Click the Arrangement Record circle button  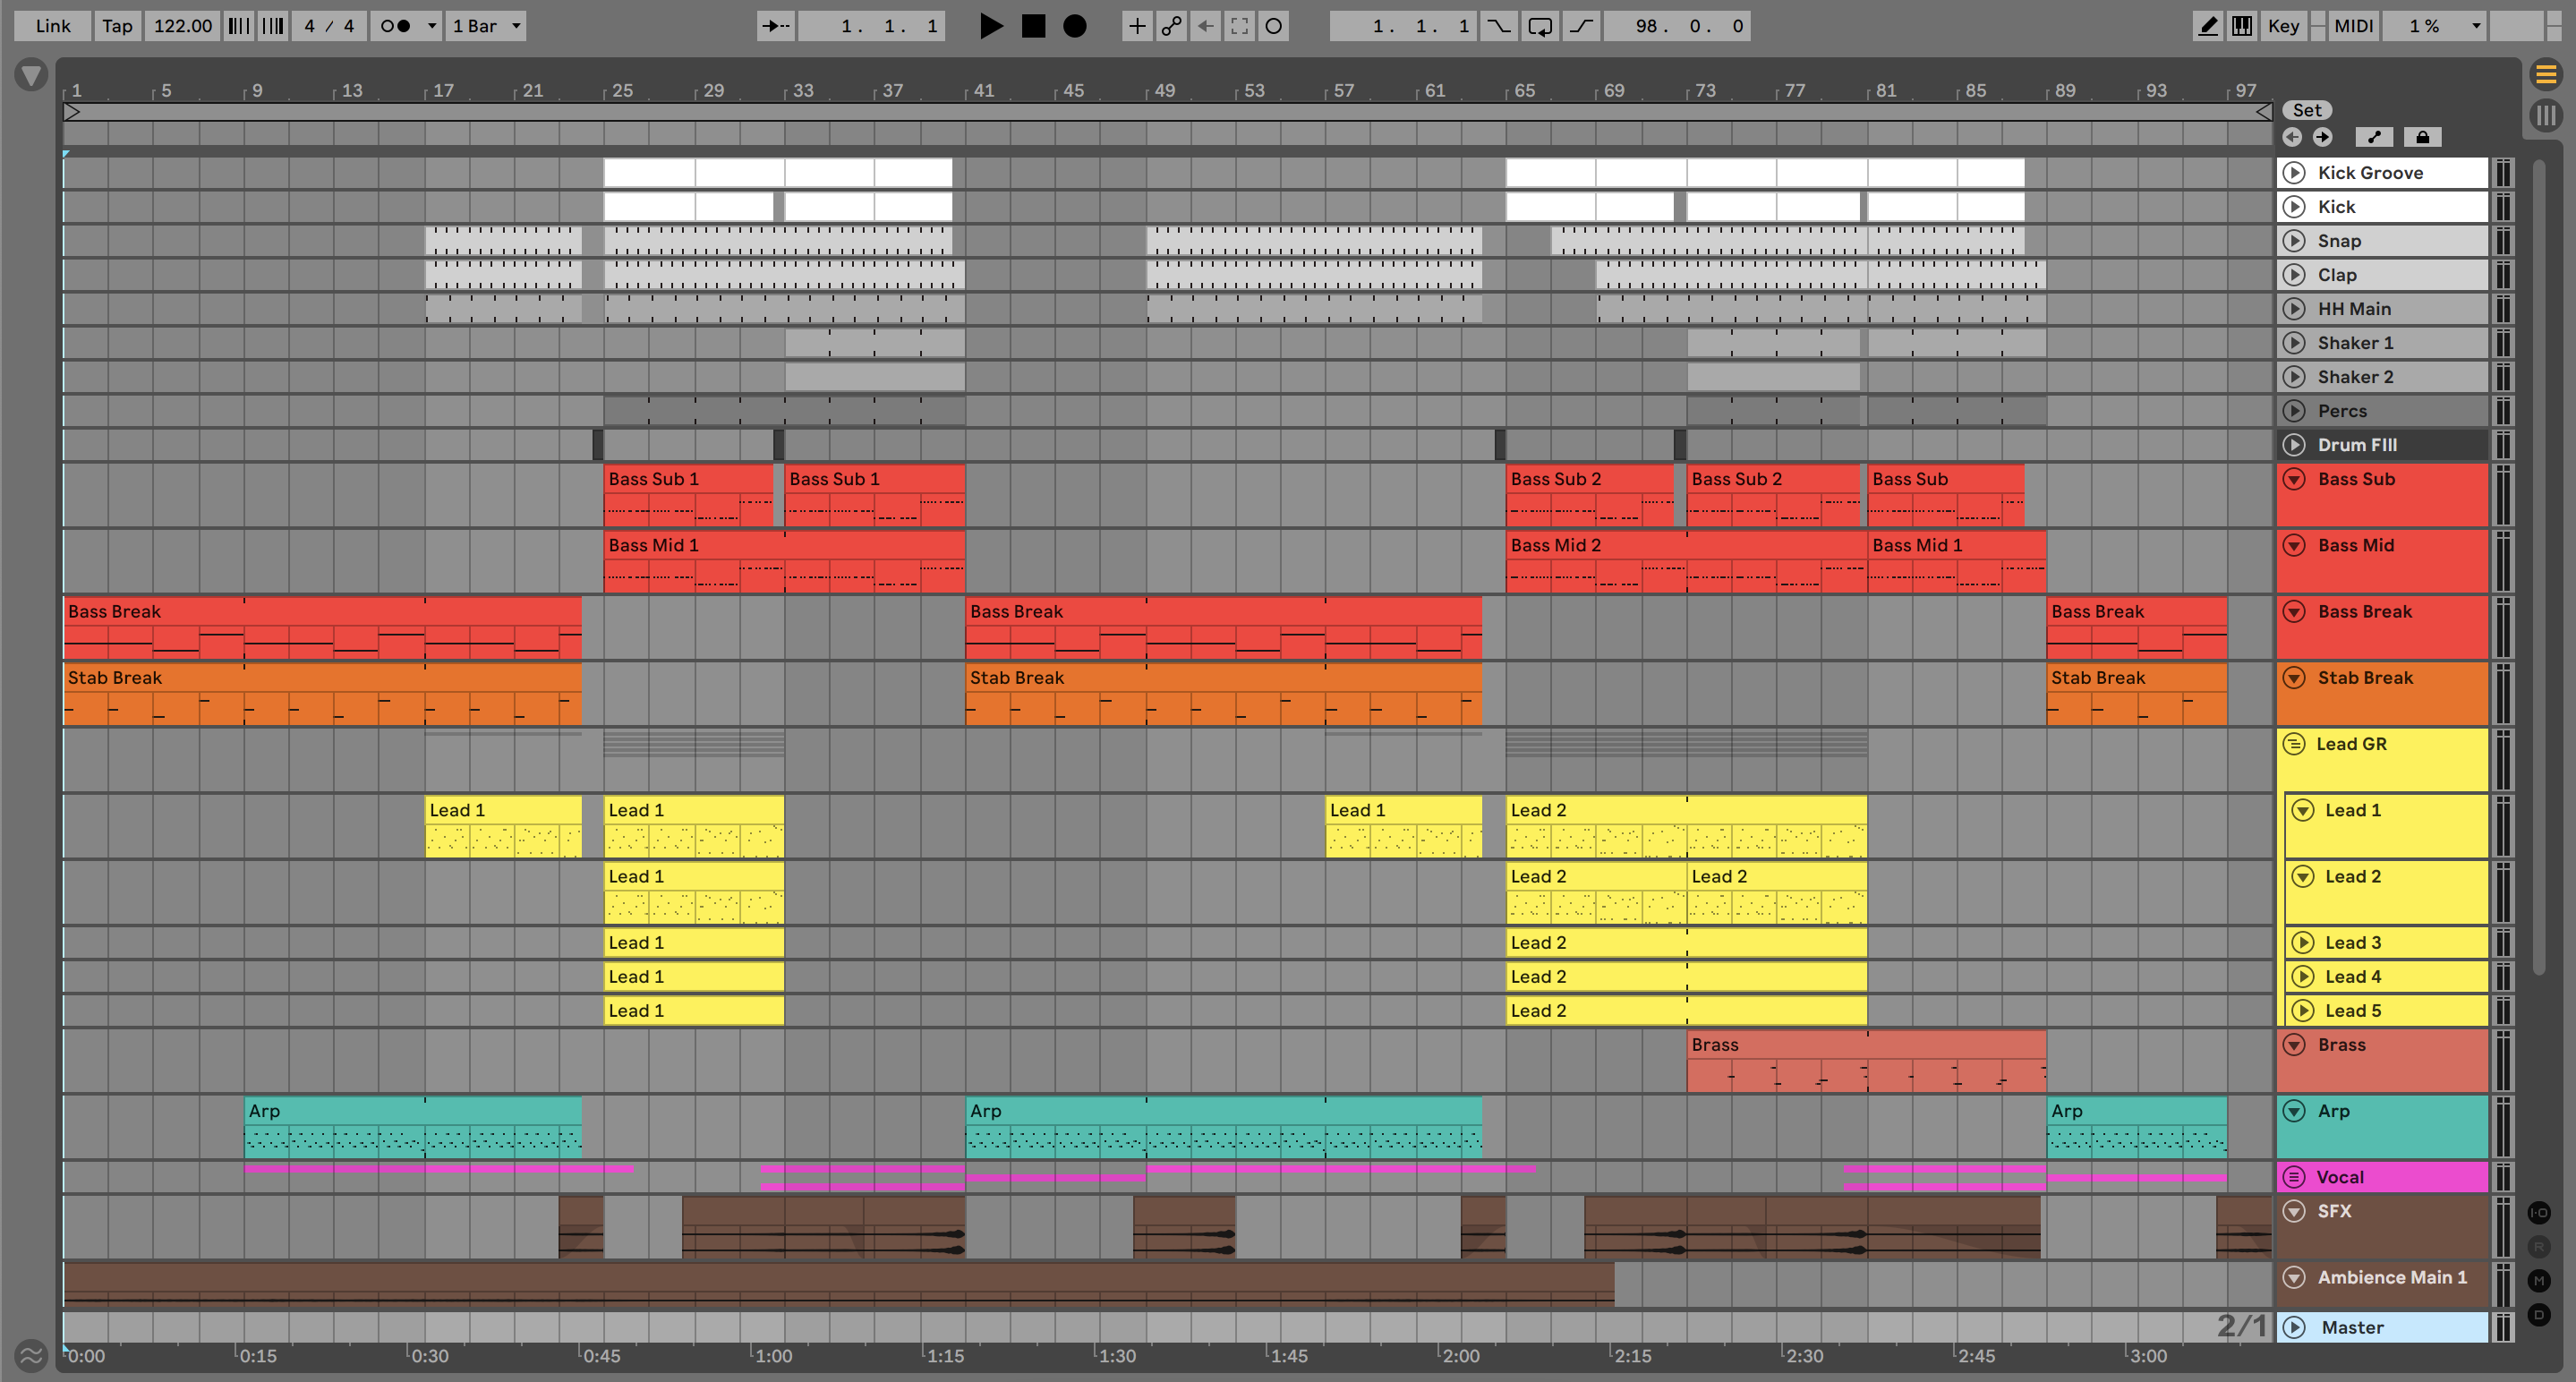coord(1074,26)
